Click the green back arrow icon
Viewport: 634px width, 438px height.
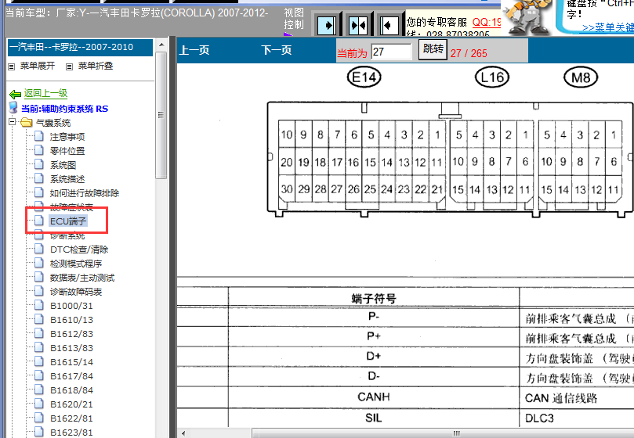15,94
